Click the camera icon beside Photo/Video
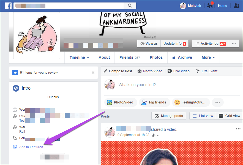Screen dimensions: 243x165 click(140, 71)
